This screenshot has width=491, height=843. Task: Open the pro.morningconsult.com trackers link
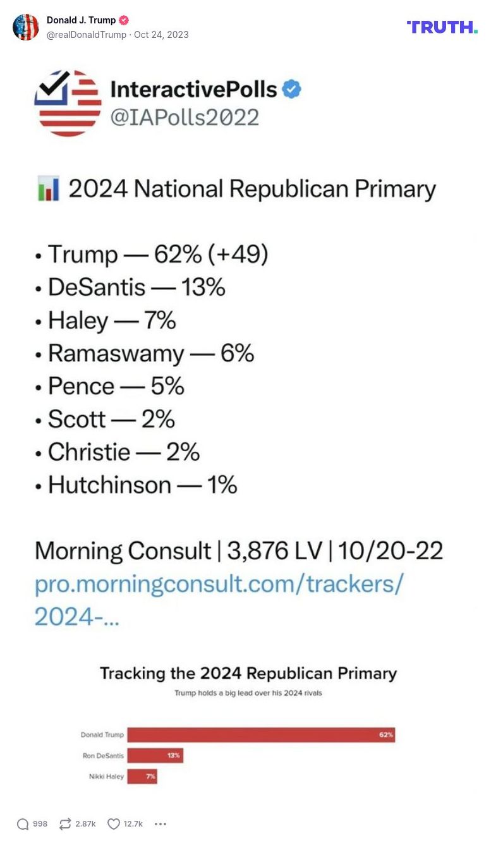(x=218, y=585)
